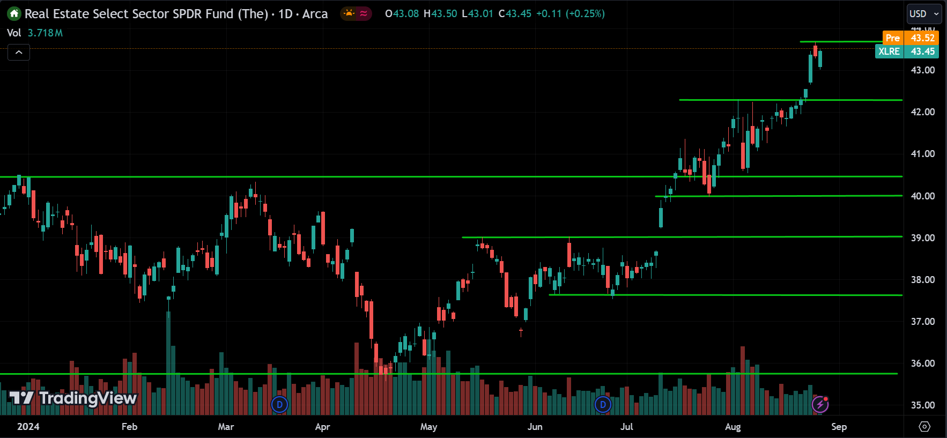The width and height of the screenshot is (947, 438).
Task: Click the orange pre-market session sun icon
Action: 349,13
